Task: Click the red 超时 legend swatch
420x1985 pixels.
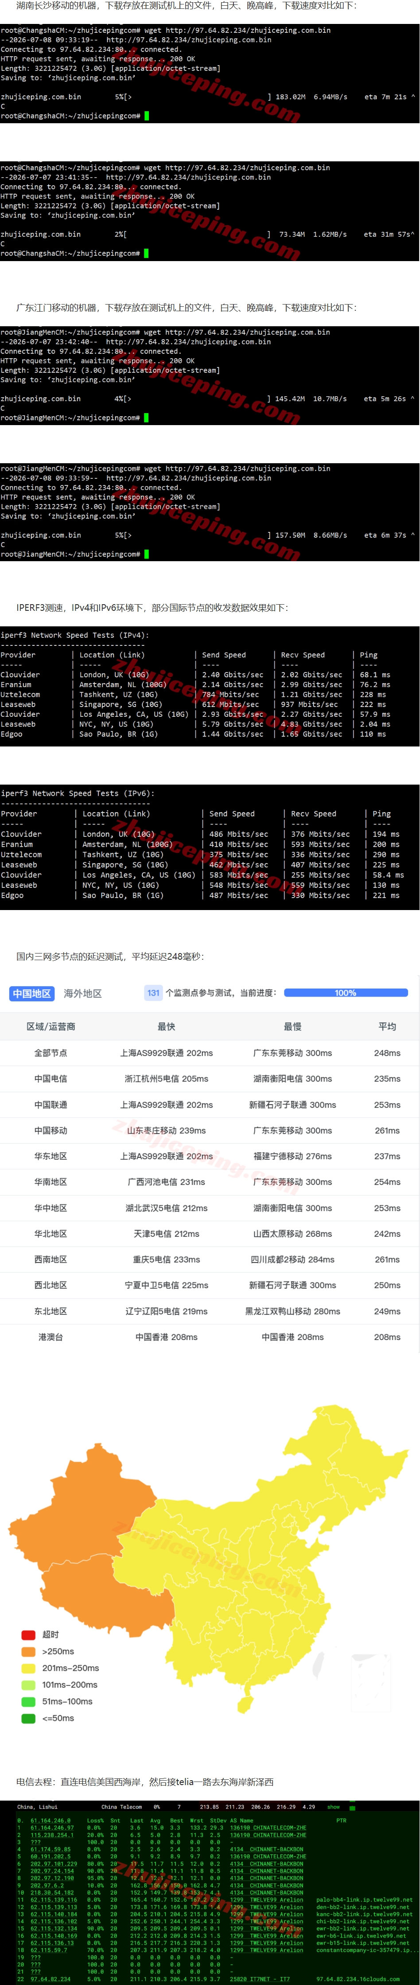Action: pos(28,1634)
